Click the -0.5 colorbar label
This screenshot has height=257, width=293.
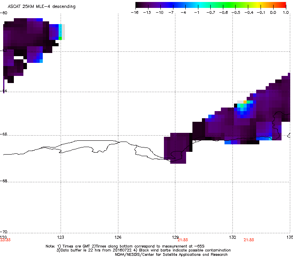pos(236,13)
